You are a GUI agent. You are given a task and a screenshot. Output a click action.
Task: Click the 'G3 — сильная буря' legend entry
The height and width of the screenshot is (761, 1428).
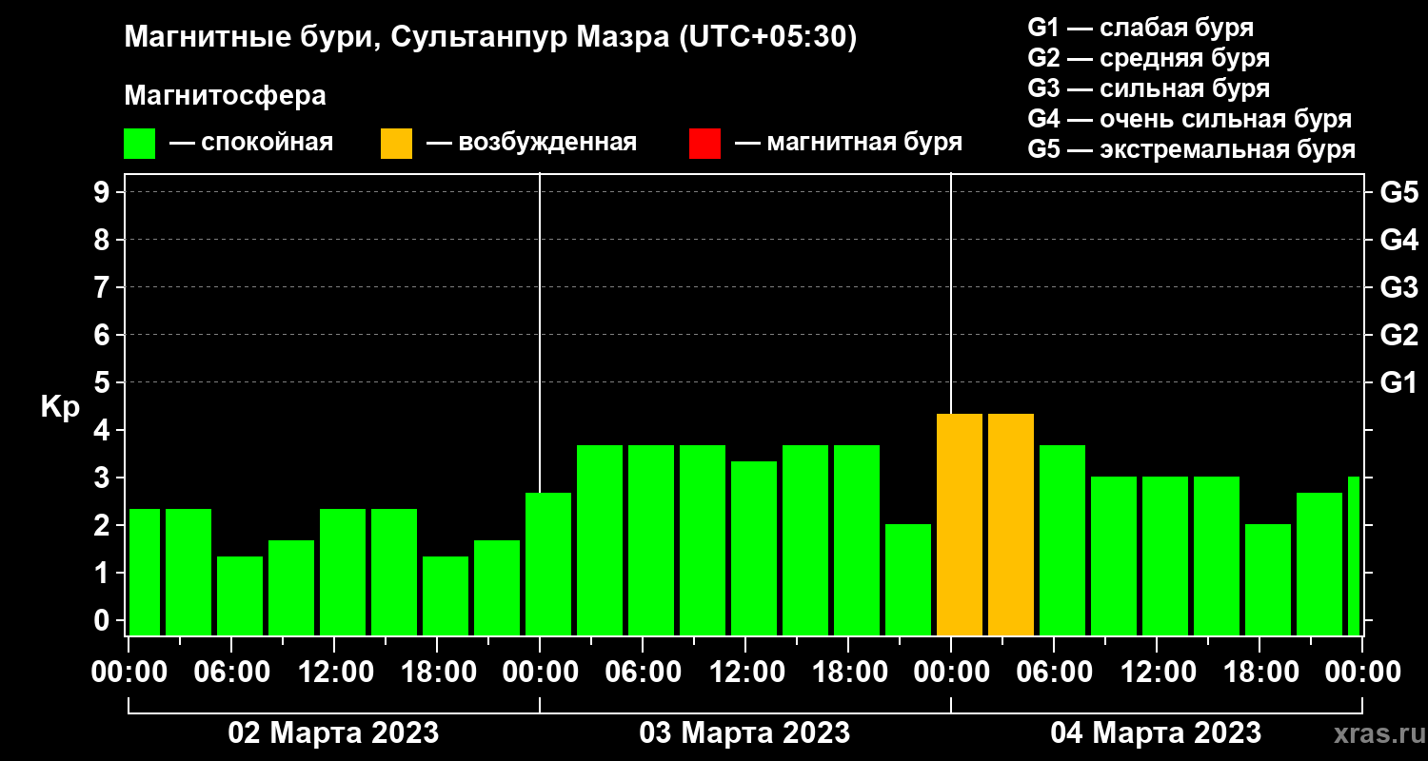1148,88
